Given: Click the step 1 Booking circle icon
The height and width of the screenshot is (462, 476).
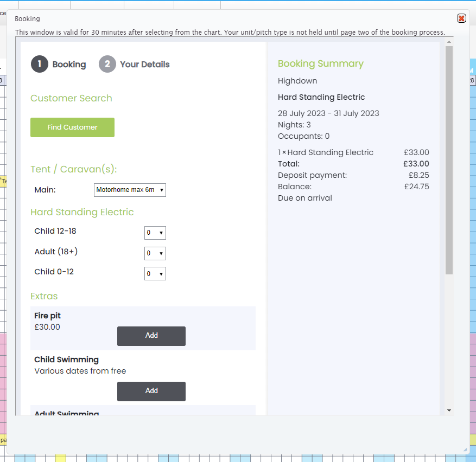Looking at the screenshot, I should click(x=39, y=64).
